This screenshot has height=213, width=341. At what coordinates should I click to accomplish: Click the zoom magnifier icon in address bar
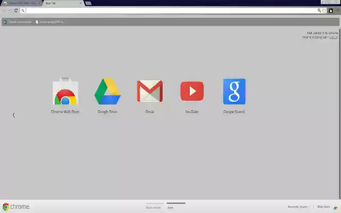point(319,11)
